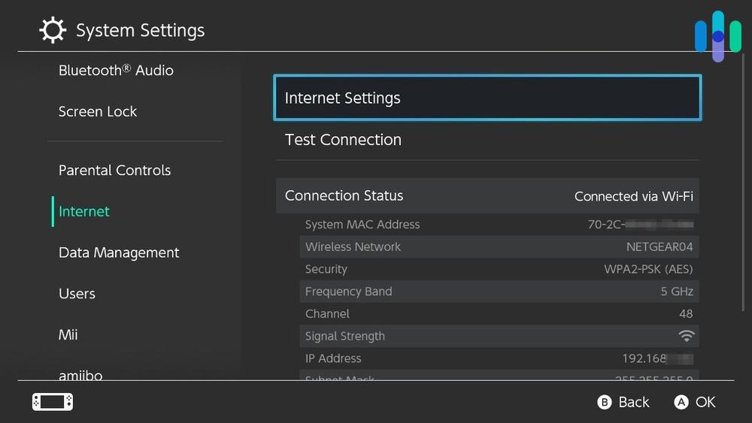This screenshot has height=423, width=752.
Task: Open Internet Settings option
Action: coord(487,98)
